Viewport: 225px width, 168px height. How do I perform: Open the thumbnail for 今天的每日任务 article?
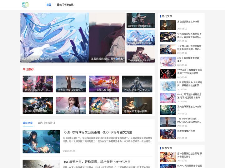click(x=168, y=37)
